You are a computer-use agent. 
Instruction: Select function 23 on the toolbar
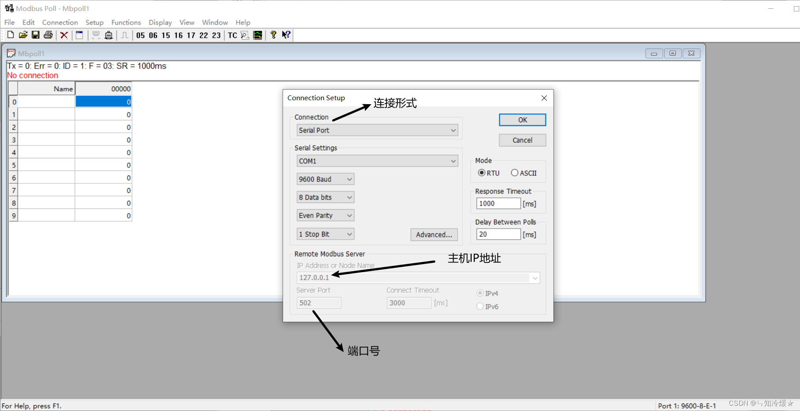point(216,35)
